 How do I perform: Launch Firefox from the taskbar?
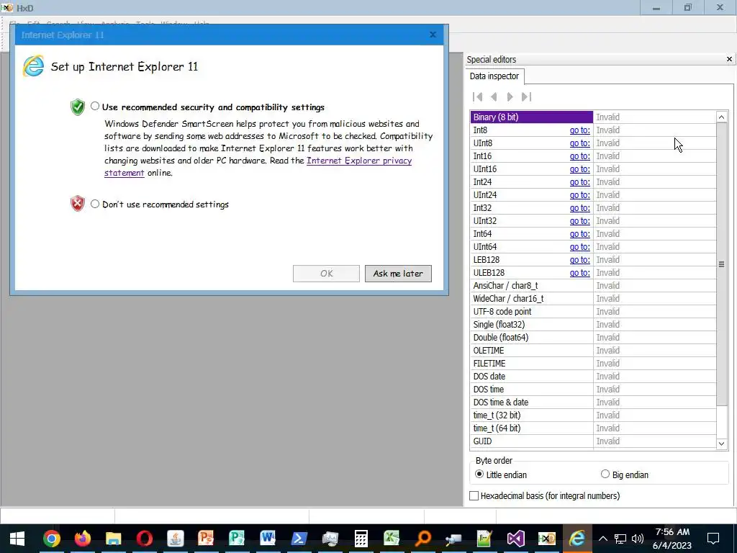[82, 539]
